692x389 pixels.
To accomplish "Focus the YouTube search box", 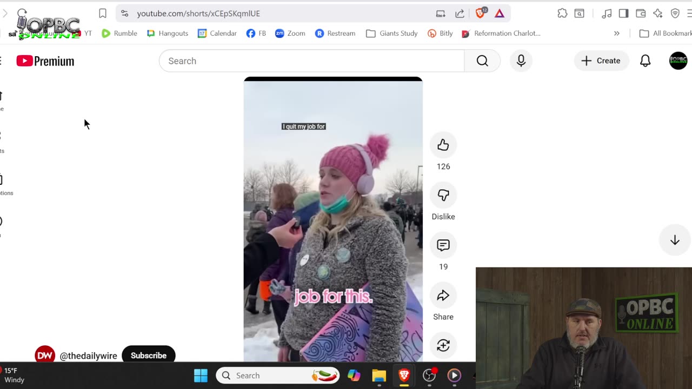I will 311,61.
